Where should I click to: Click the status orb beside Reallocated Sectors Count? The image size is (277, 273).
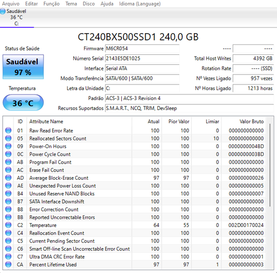coord(8,138)
